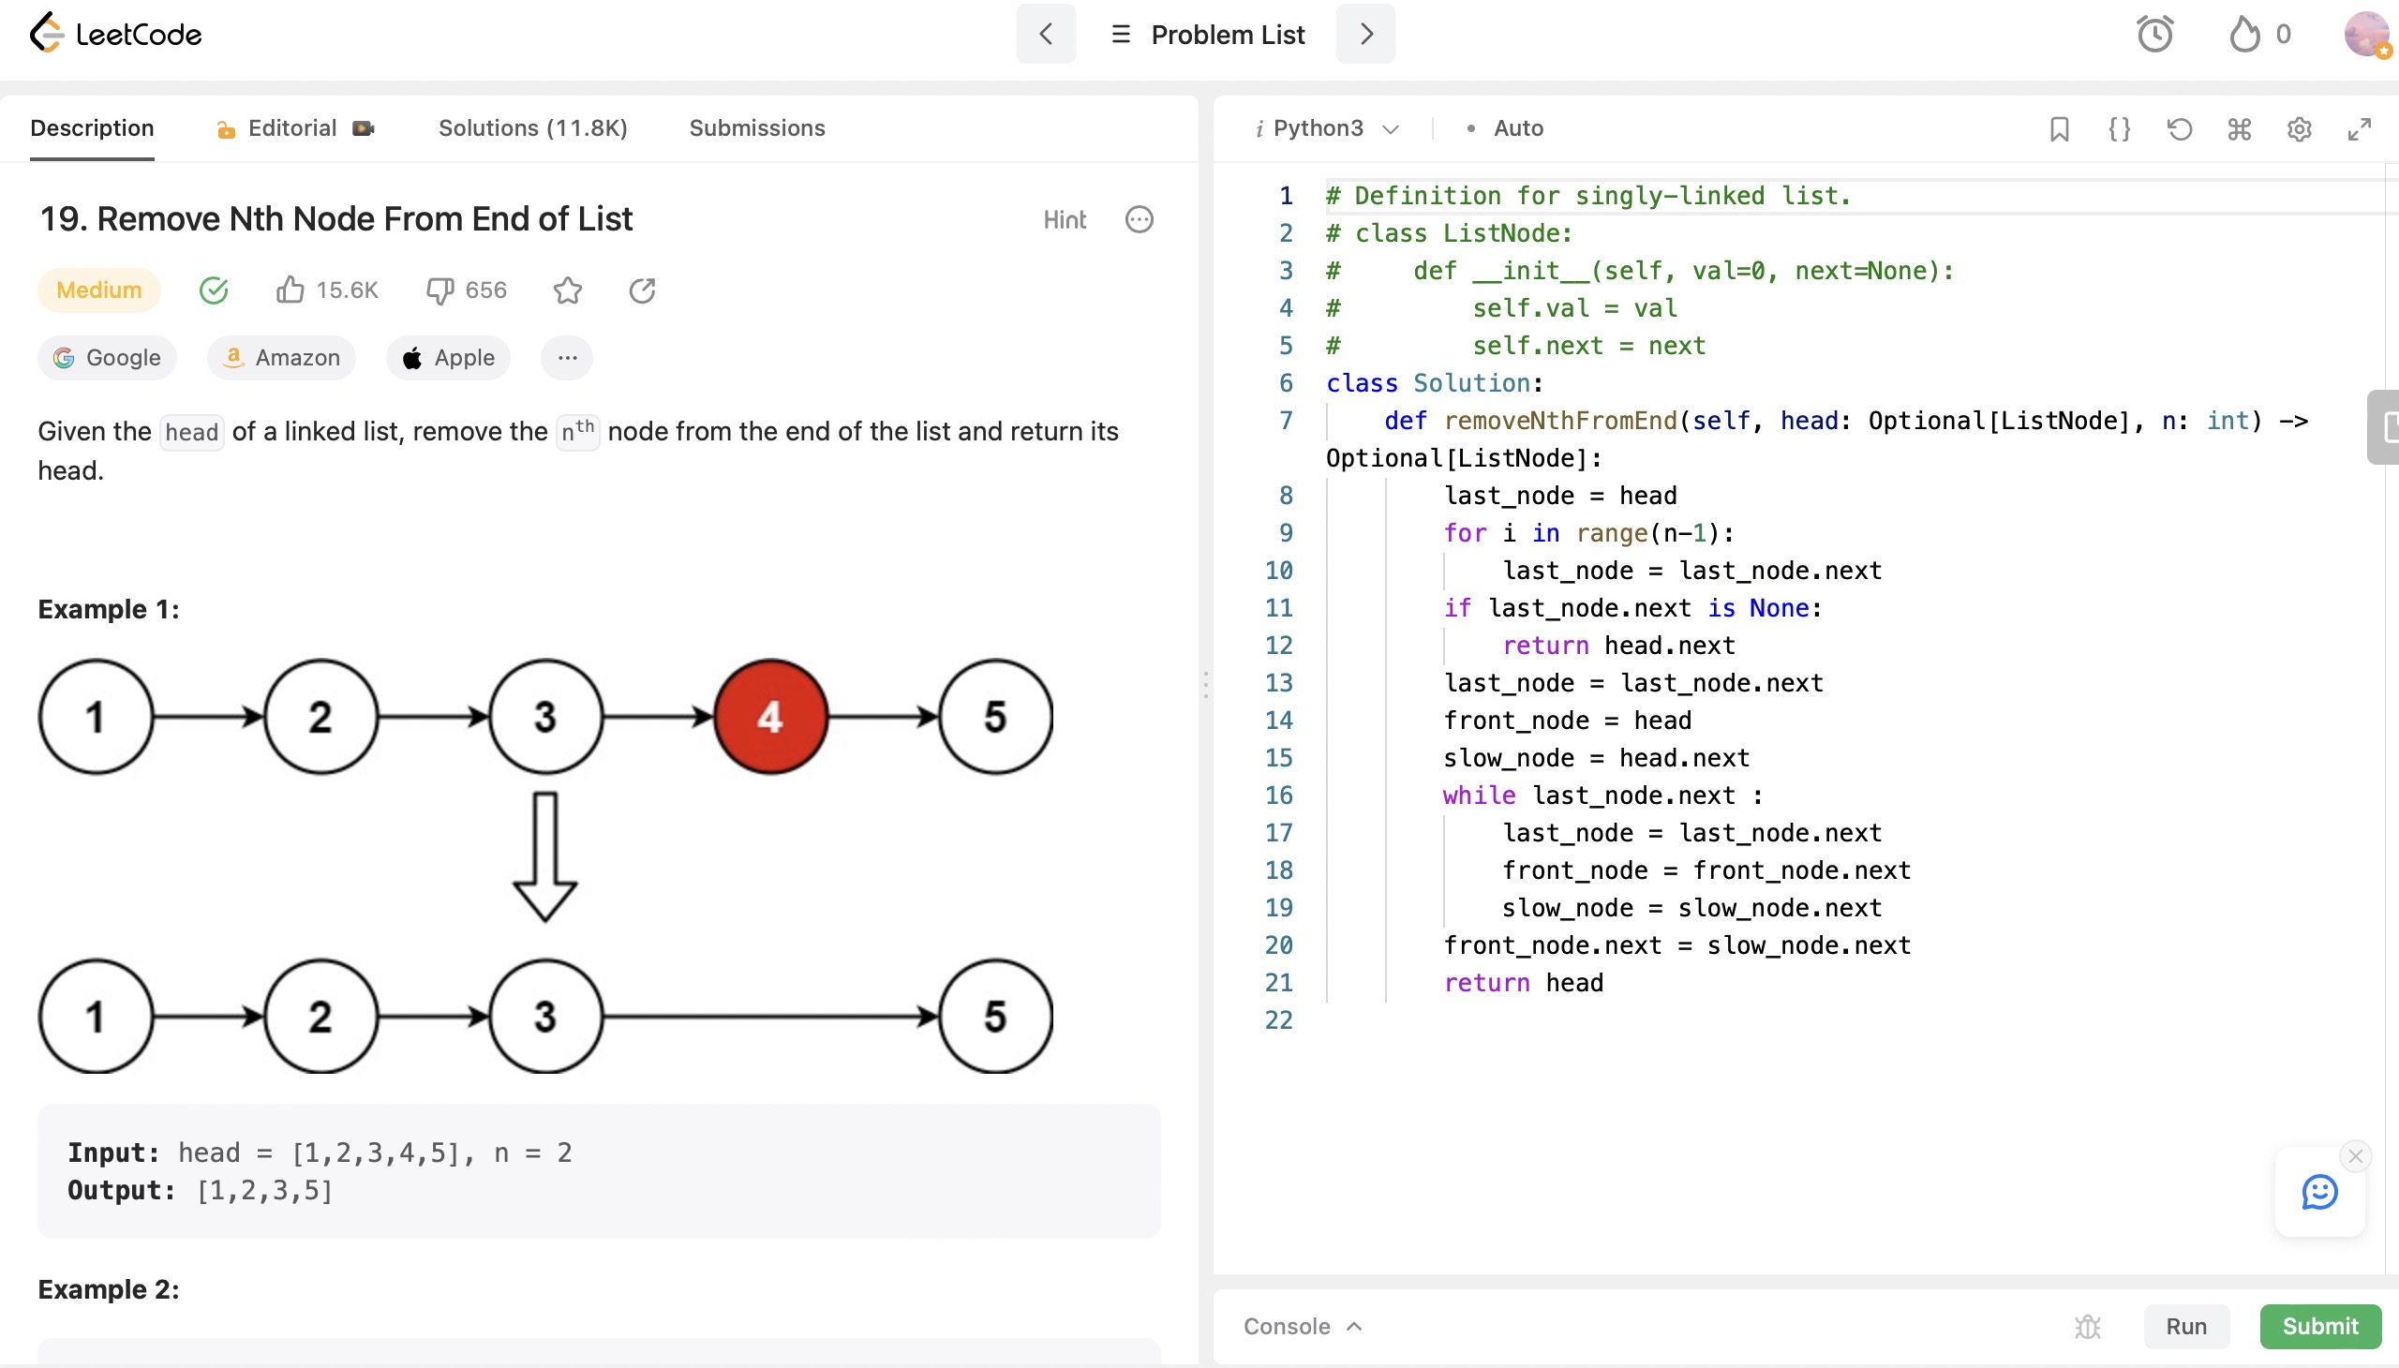Image resolution: width=2399 pixels, height=1368 pixels.
Task: Open the Submissions tab
Action: click(756, 128)
